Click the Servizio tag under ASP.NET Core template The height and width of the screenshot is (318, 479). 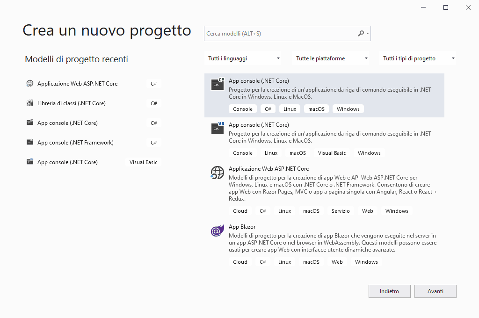tap(341, 211)
